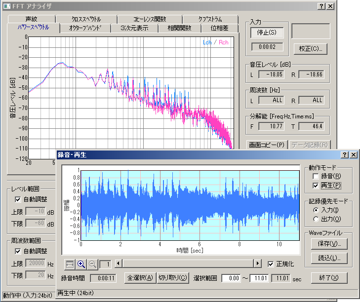
Task: Click the left arrow of waveform scrollbar
Action: coord(119,263)
